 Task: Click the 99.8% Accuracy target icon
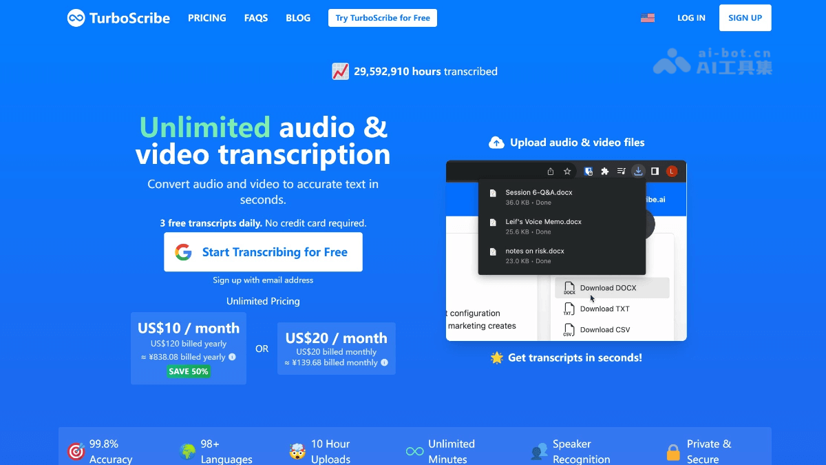[x=76, y=451]
